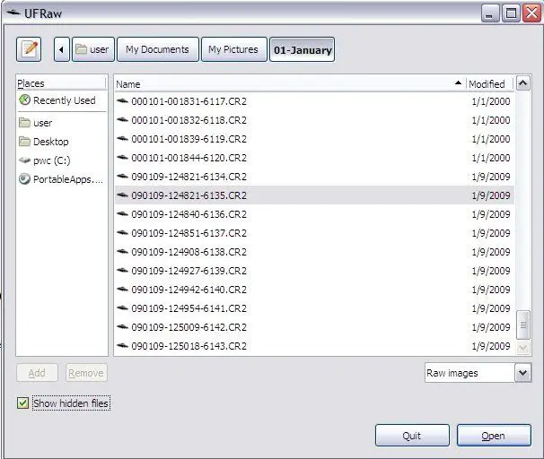This screenshot has height=459, width=544.
Task: Click the Open button
Action: [x=494, y=436]
